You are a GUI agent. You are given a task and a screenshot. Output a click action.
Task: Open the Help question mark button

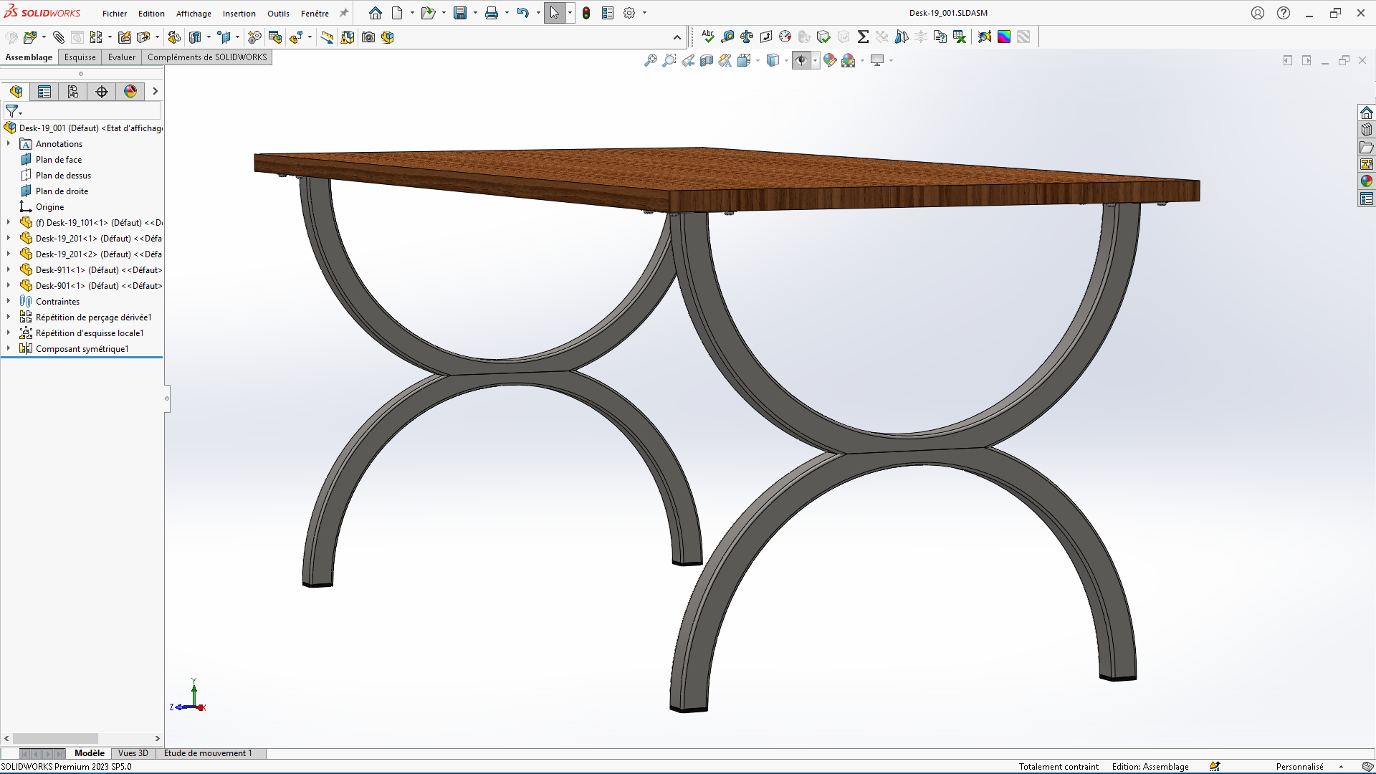click(x=1284, y=13)
